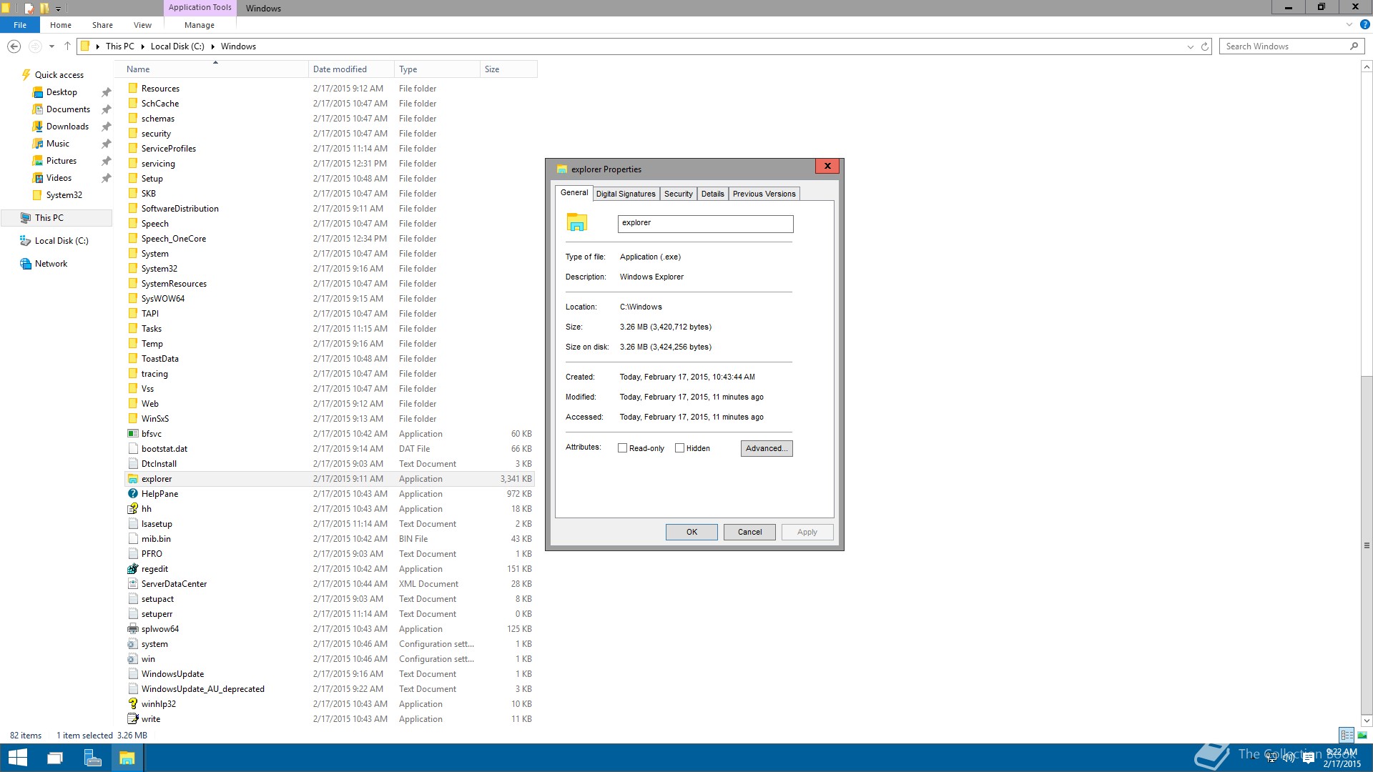Open the address bar history dropdown

coord(1190,46)
